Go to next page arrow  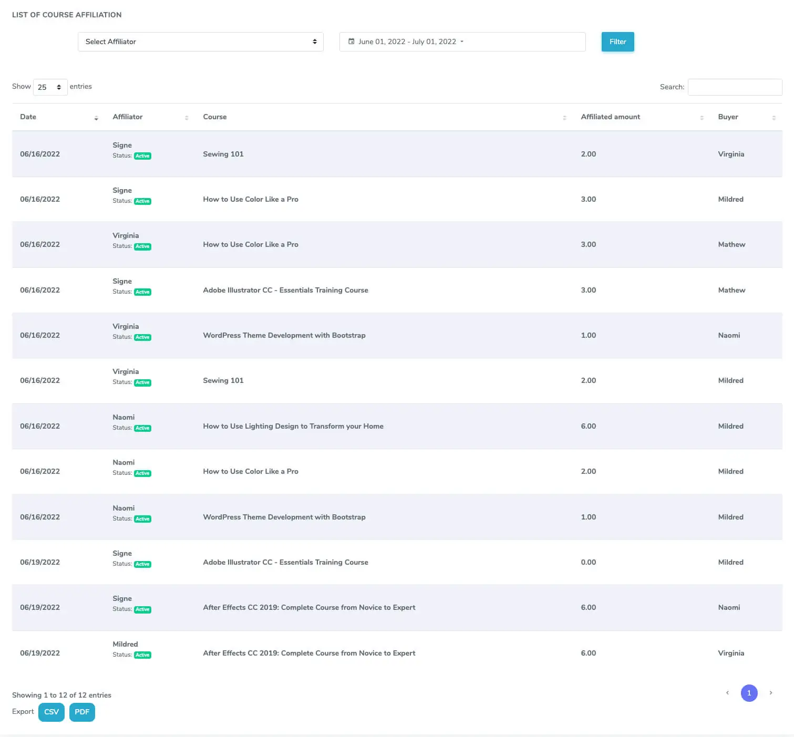pos(770,693)
